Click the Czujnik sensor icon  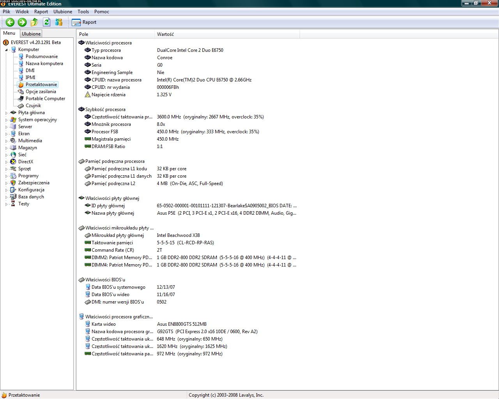pos(21,106)
